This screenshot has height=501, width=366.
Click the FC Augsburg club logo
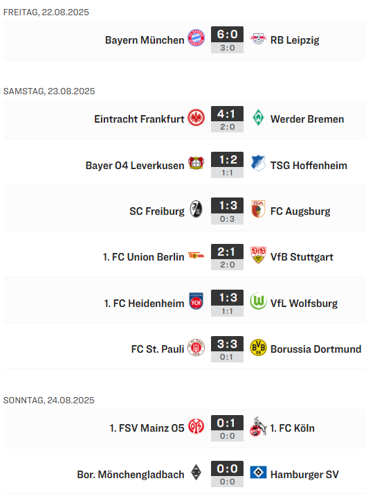258,209
